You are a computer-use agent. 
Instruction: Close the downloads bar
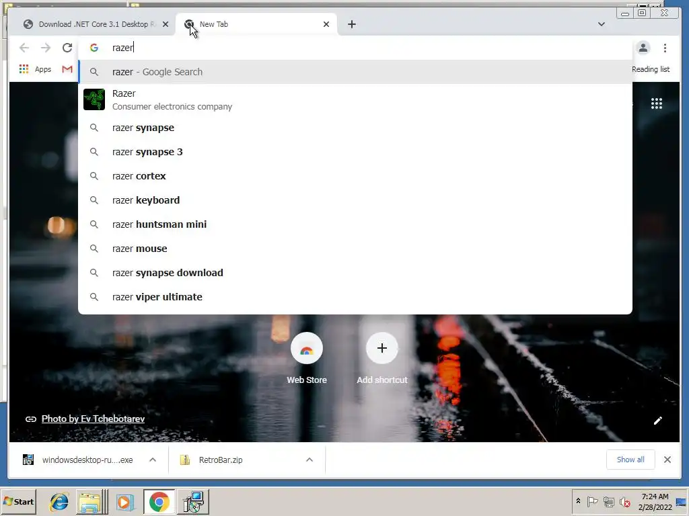point(667,460)
